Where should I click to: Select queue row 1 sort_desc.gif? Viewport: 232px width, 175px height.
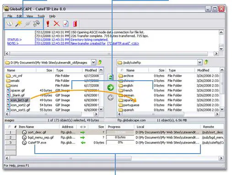[114, 132]
